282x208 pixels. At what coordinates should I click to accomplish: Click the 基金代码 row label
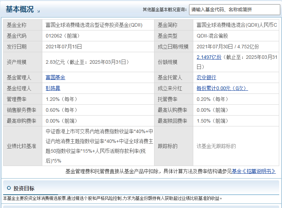pyautogui.click(x=16, y=36)
